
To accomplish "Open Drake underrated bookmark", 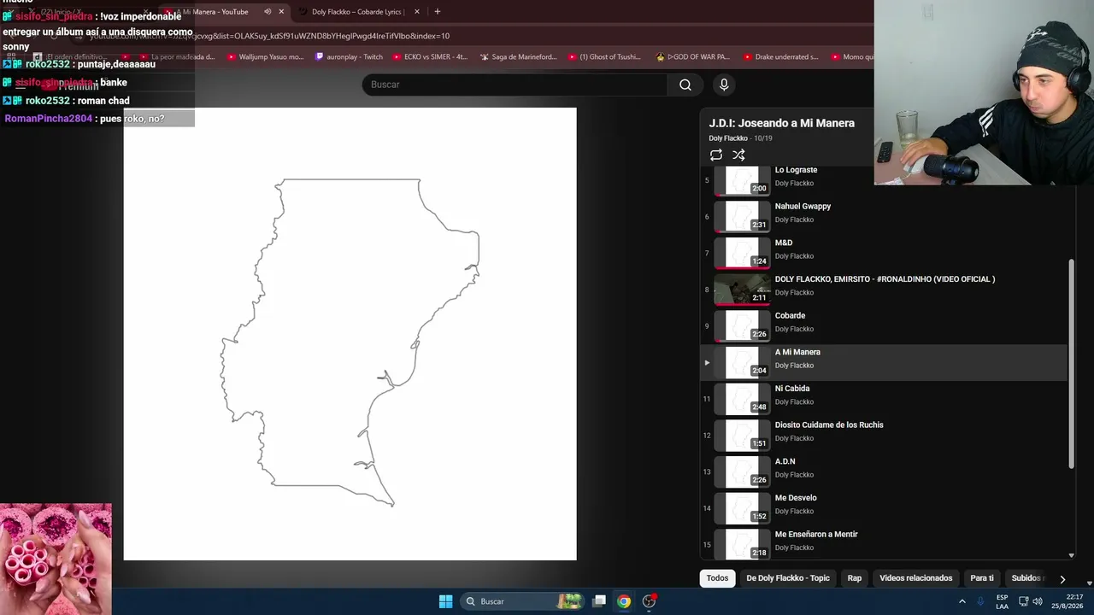I will 780,57.
